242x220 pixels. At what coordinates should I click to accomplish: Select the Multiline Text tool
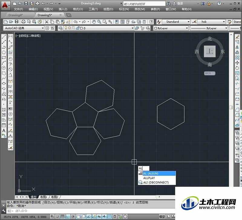pyautogui.click(x=4, y=131)
